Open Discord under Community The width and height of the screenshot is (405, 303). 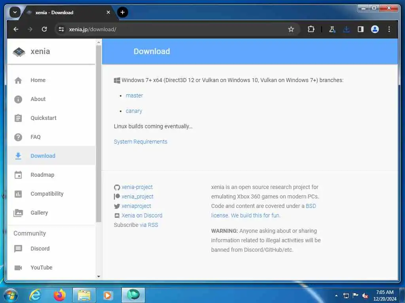coord(51,249)
